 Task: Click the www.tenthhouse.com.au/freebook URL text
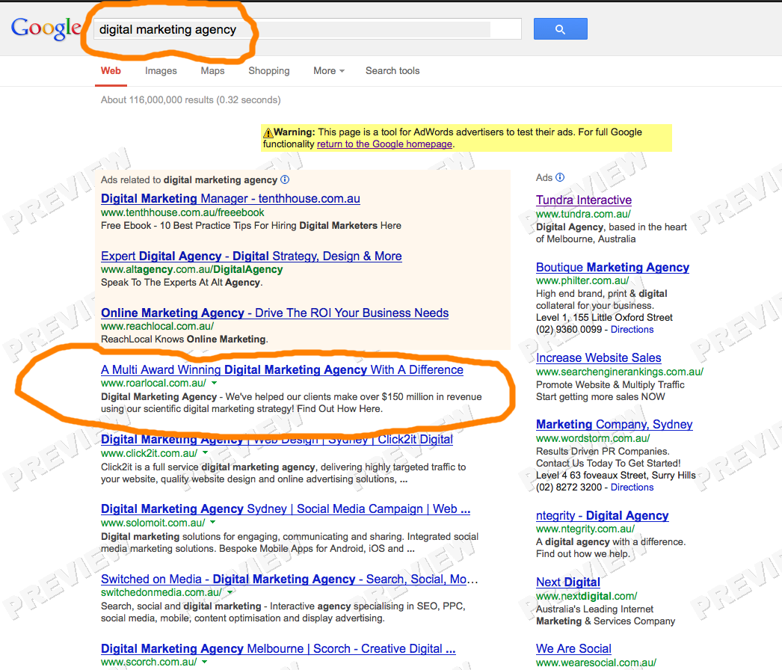point(182,212)
